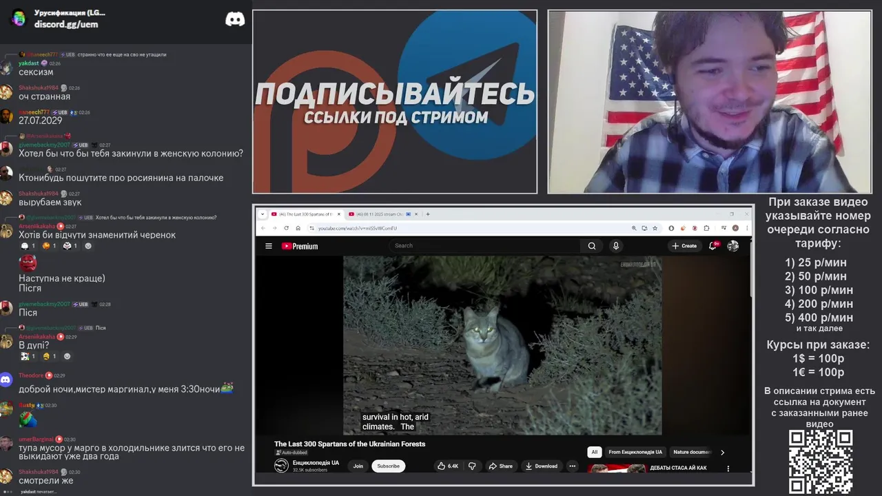Open browser home page icon

coord(298,228)
